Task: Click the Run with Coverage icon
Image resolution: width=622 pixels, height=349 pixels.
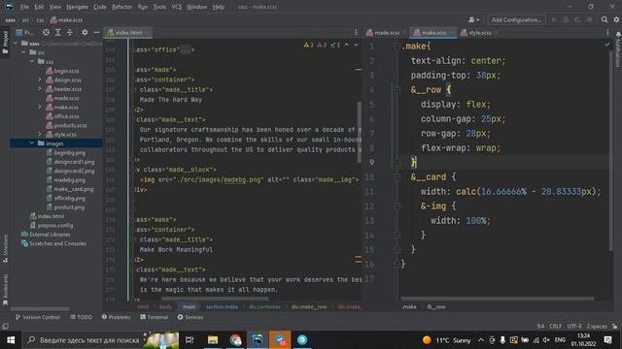Action: [577, 19]
